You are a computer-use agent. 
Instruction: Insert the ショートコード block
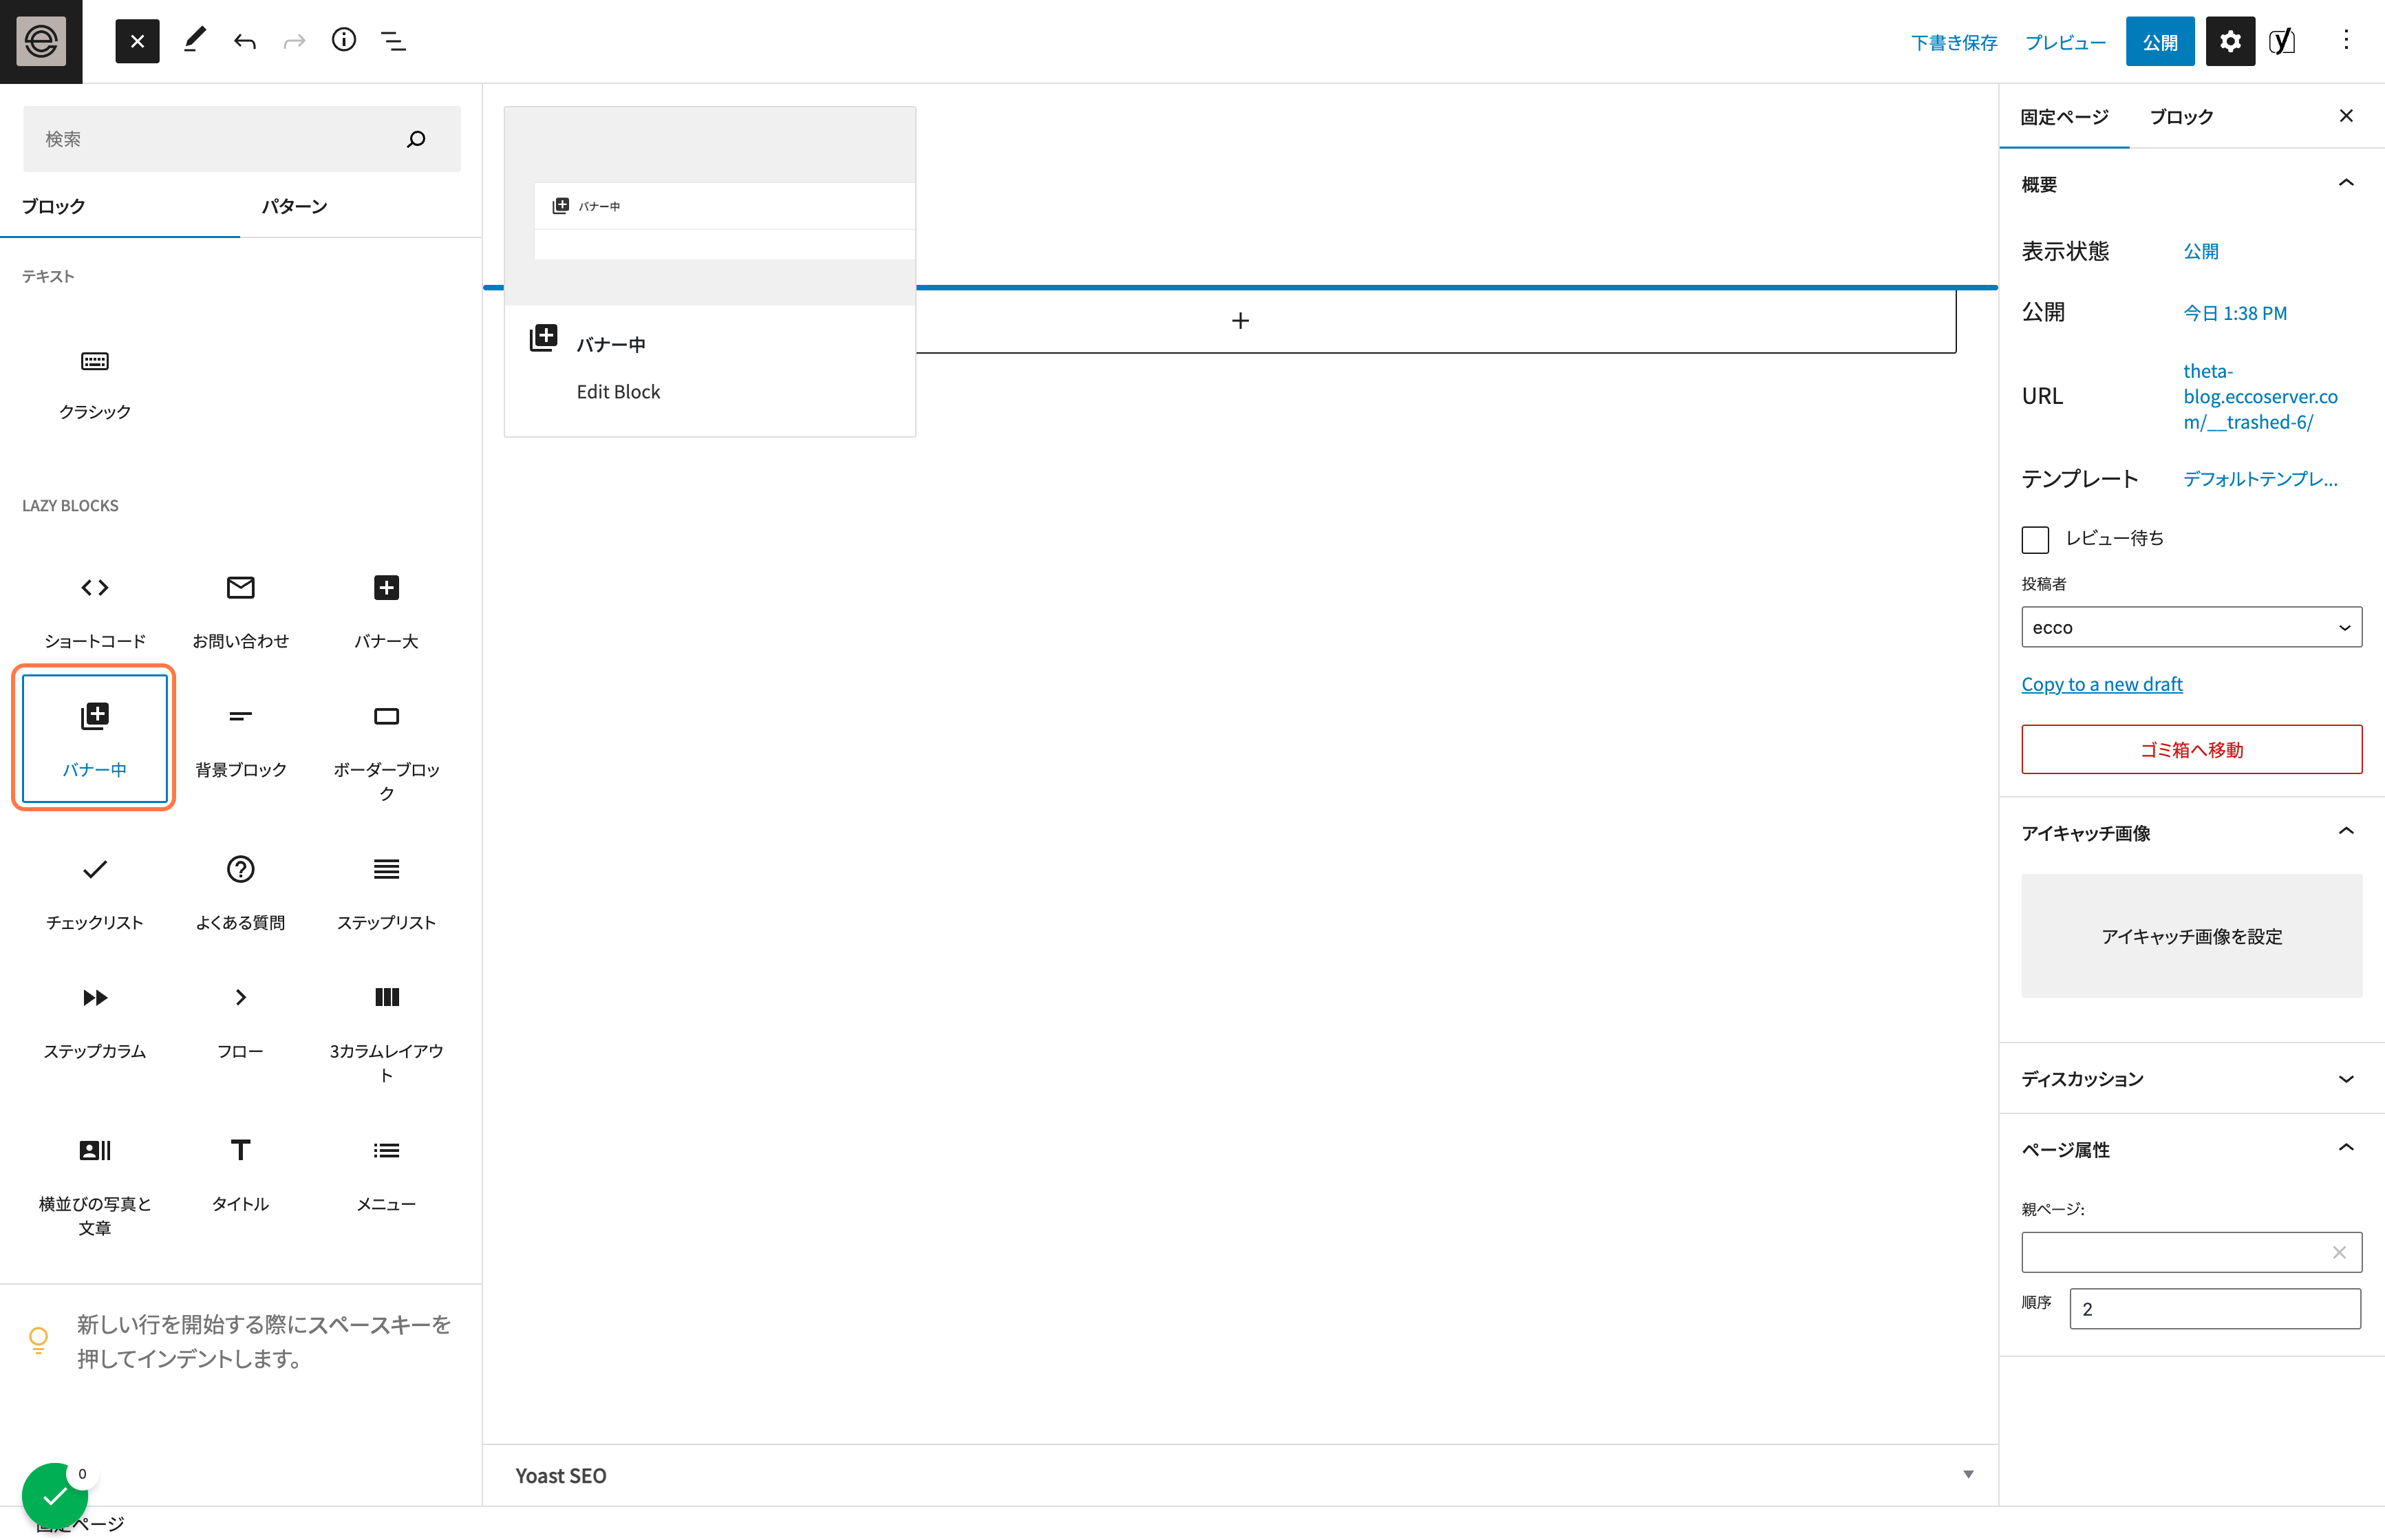point(95,611)
